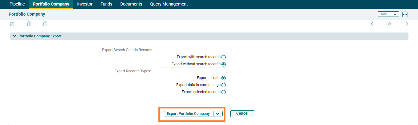Open the Add button dropdown arrow

click(395, 14)
